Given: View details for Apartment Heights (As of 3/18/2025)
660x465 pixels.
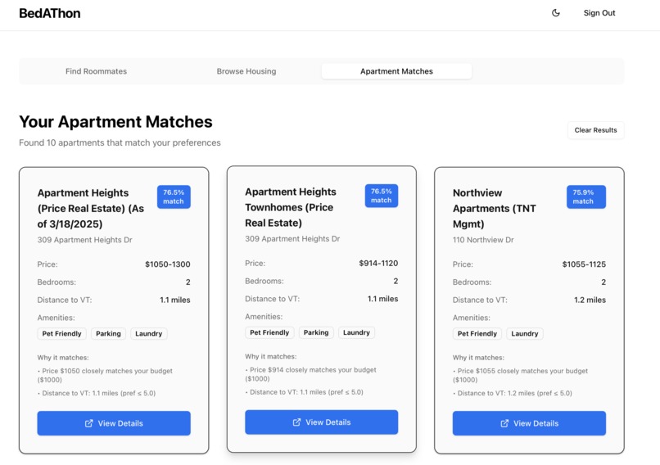Looking at the screenshot, I should point(114,423).
